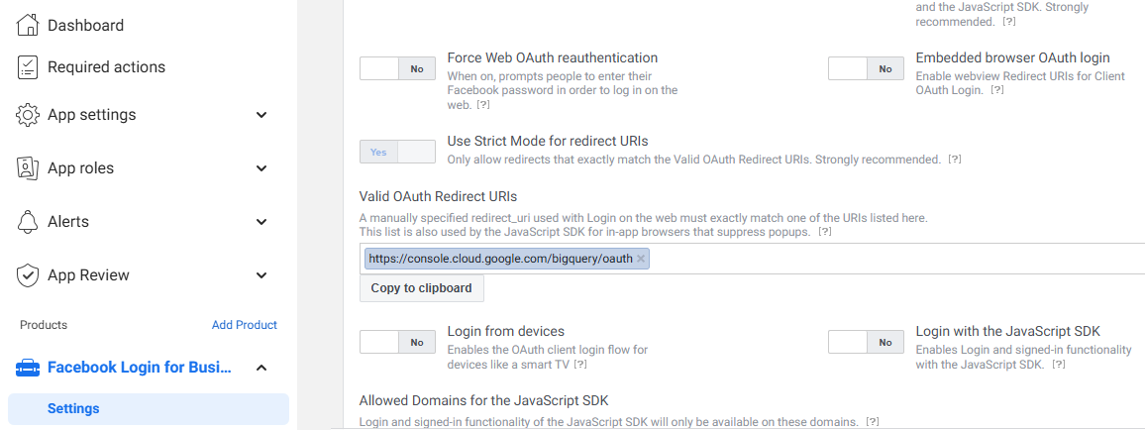The image size is (1145, 430).
Task: Open the Required actions page
Action: (106, 67)
